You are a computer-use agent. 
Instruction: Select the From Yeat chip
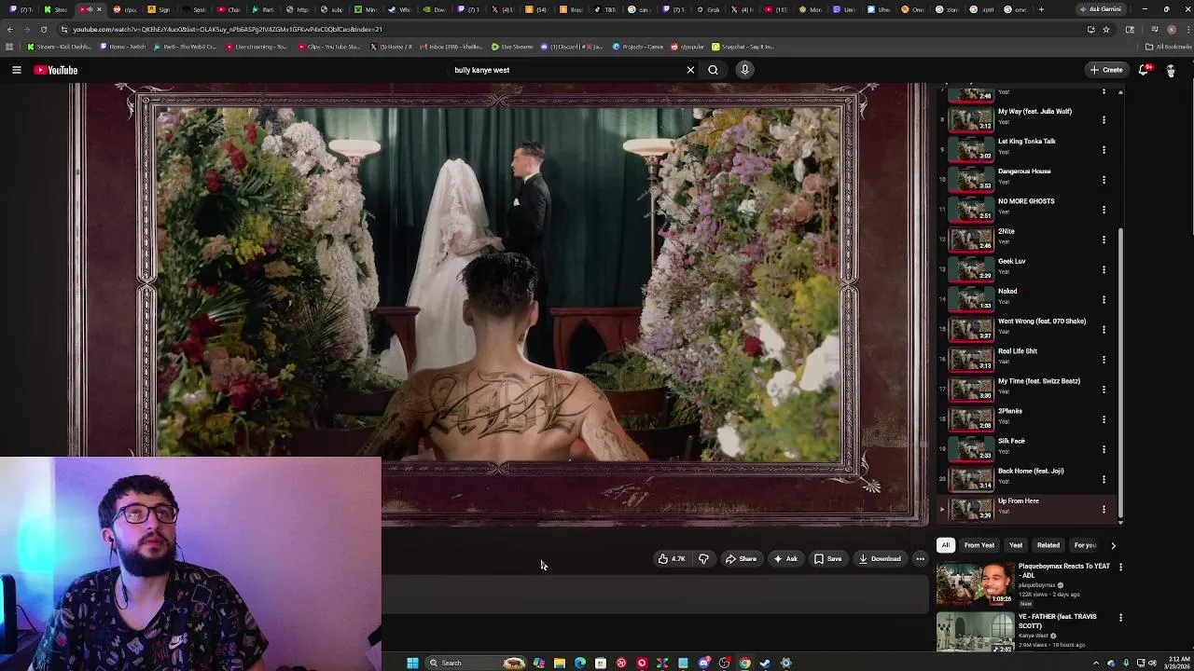(x=979, y=545)
